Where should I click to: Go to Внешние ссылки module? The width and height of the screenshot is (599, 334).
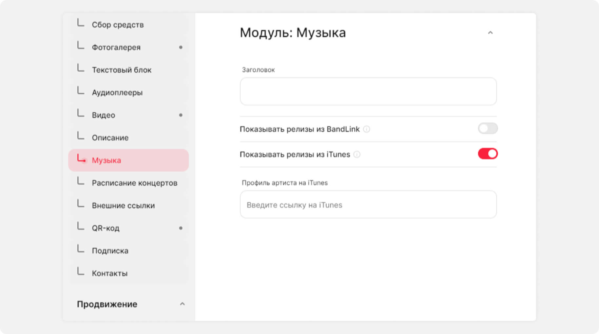coord(123,206)
